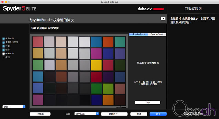Click the 互動式說明 panel heading

pyautogui.click(x=193, y=9)
